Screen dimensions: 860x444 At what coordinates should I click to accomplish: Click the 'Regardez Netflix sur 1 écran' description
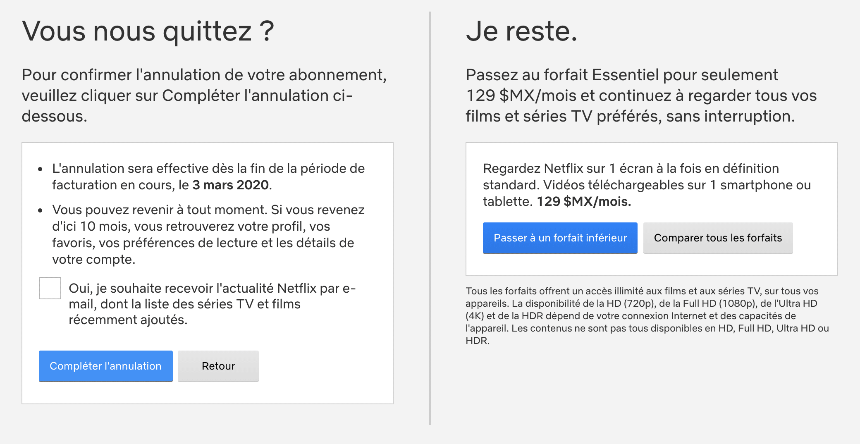click(647, 185)
